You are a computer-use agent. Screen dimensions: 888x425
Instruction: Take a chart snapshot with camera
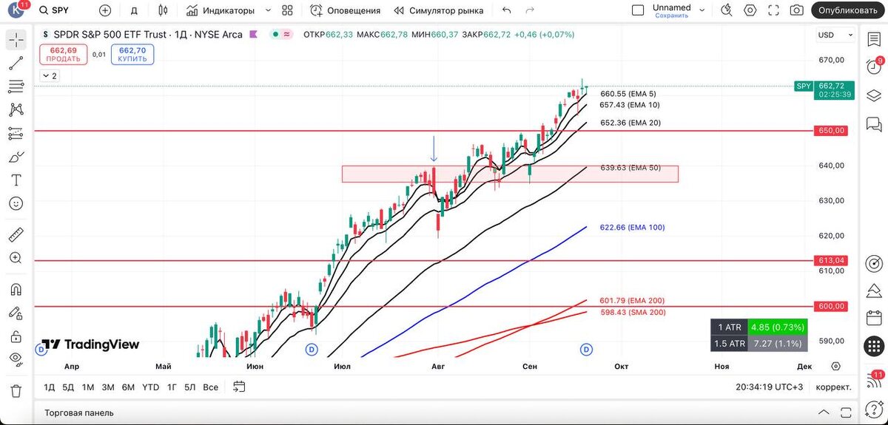[796, 10]
